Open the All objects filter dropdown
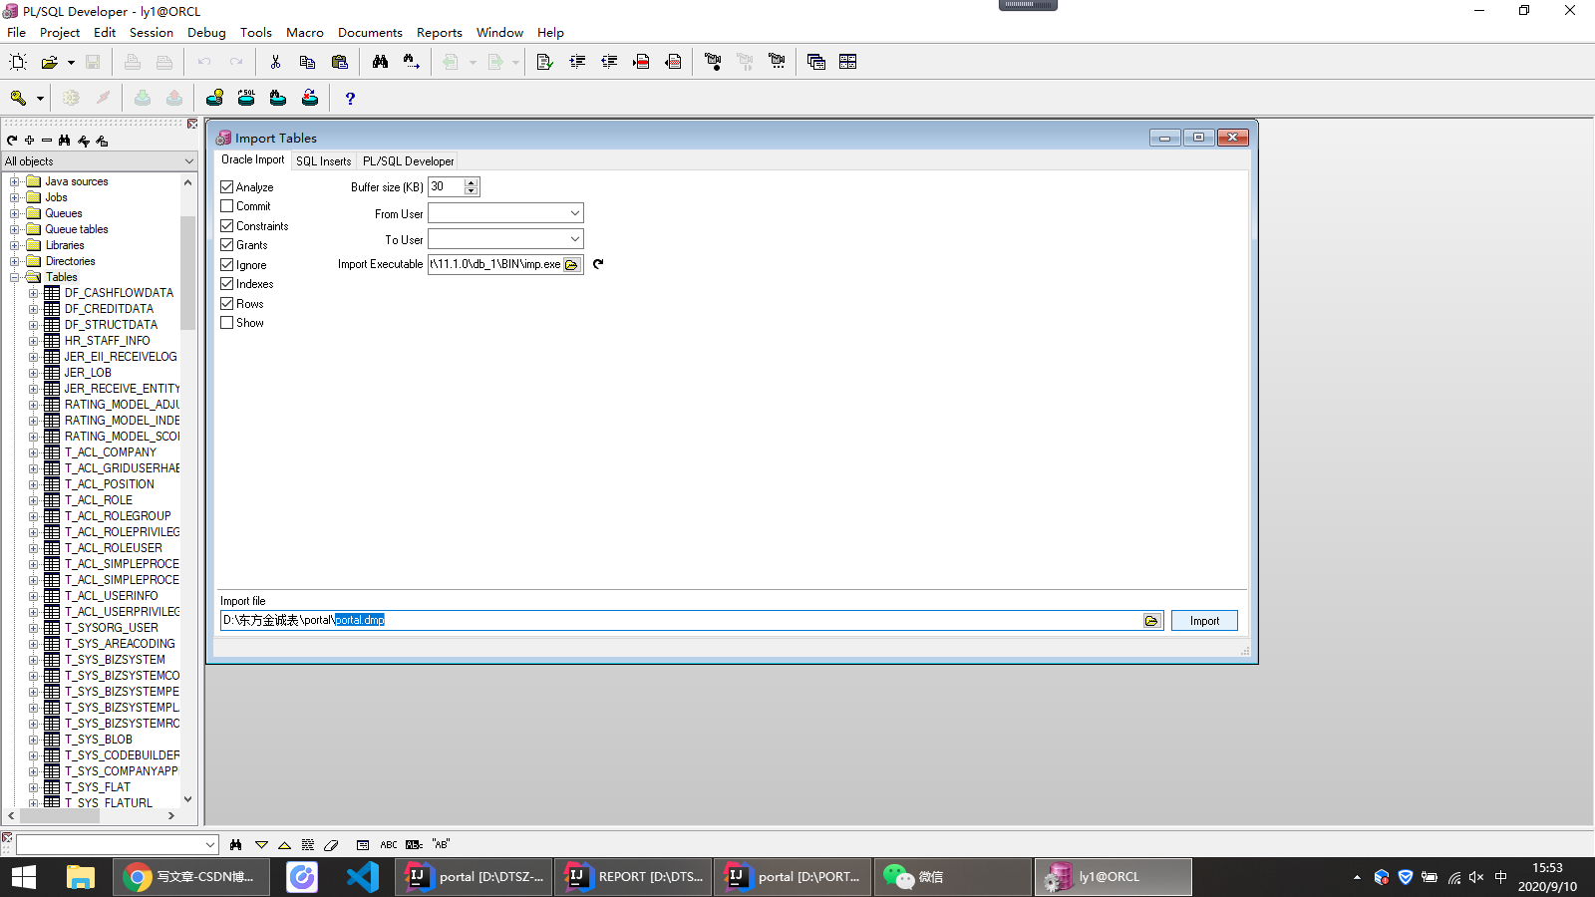The width and height of the screenshot is (1595, 897). 189,160
